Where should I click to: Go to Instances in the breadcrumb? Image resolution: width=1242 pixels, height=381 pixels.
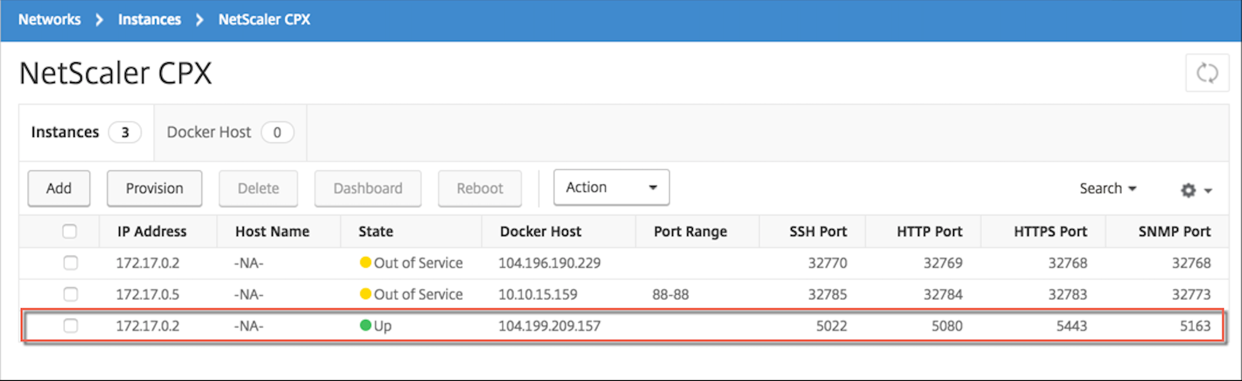pyautogui.click(x=149, y=19)
